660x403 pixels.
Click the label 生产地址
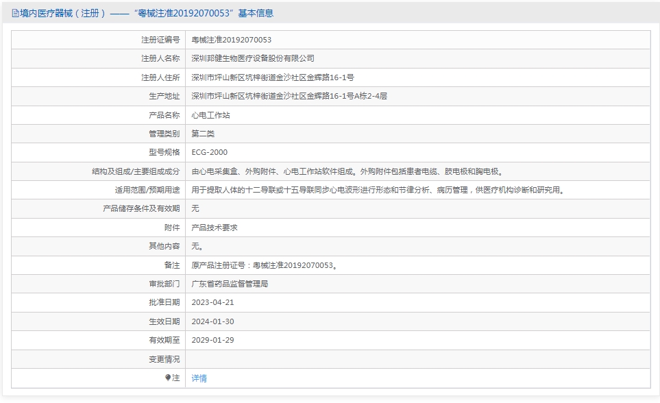click(x=164, y=96)
